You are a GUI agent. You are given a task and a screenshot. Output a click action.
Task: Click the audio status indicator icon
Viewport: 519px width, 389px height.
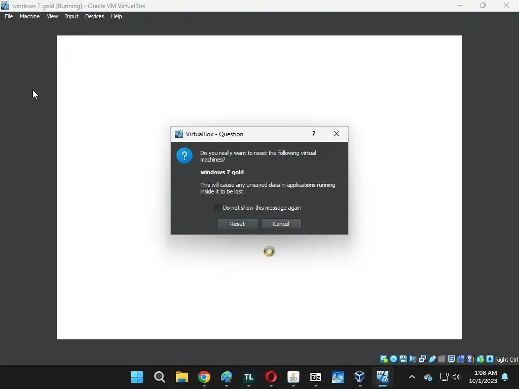point(413,359)
